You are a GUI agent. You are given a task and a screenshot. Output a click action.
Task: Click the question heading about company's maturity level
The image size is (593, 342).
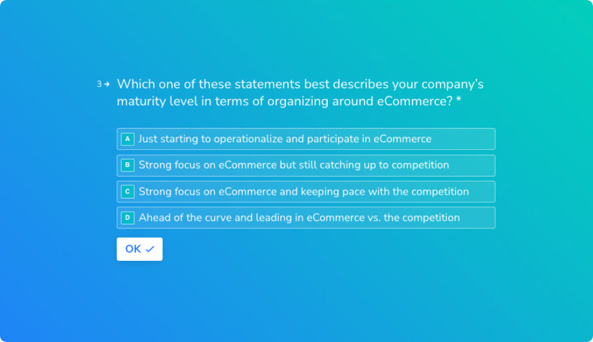click(x=300, y=93)
